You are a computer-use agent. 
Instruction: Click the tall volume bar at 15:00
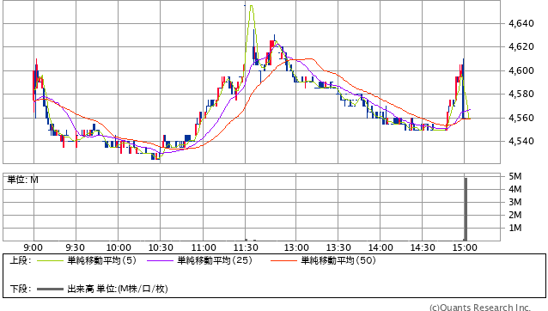click(x=466, y=209)
